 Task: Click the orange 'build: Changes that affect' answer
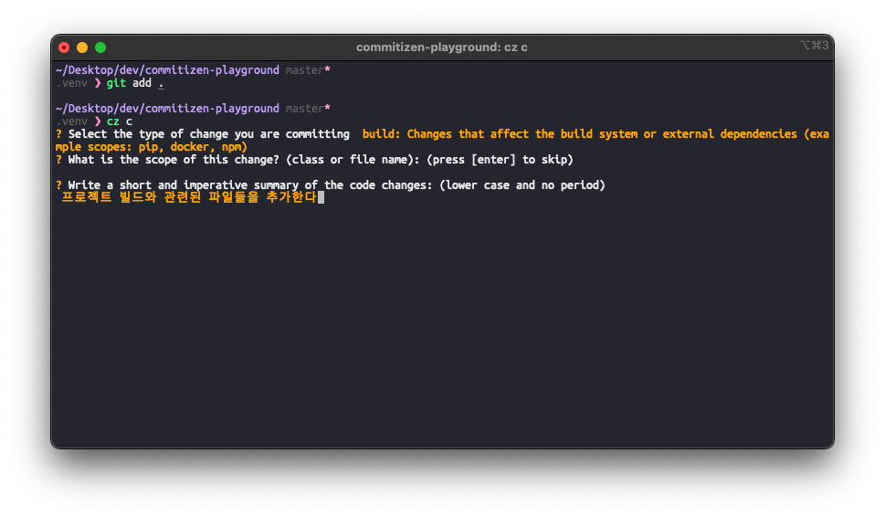pos(595,134)
